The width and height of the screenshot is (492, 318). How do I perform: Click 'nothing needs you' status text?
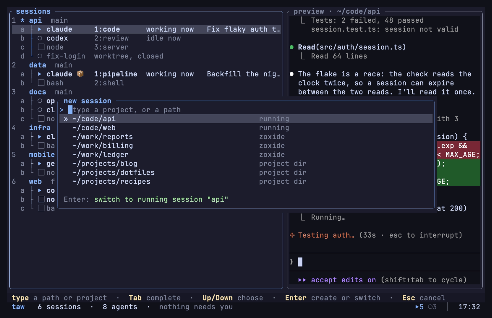coord(196,307)
